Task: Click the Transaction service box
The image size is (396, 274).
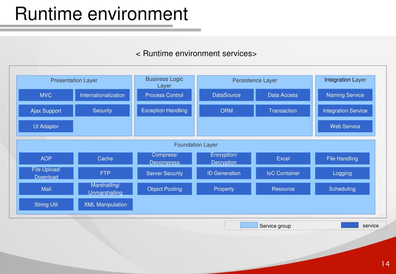Action: click(283, 111)
